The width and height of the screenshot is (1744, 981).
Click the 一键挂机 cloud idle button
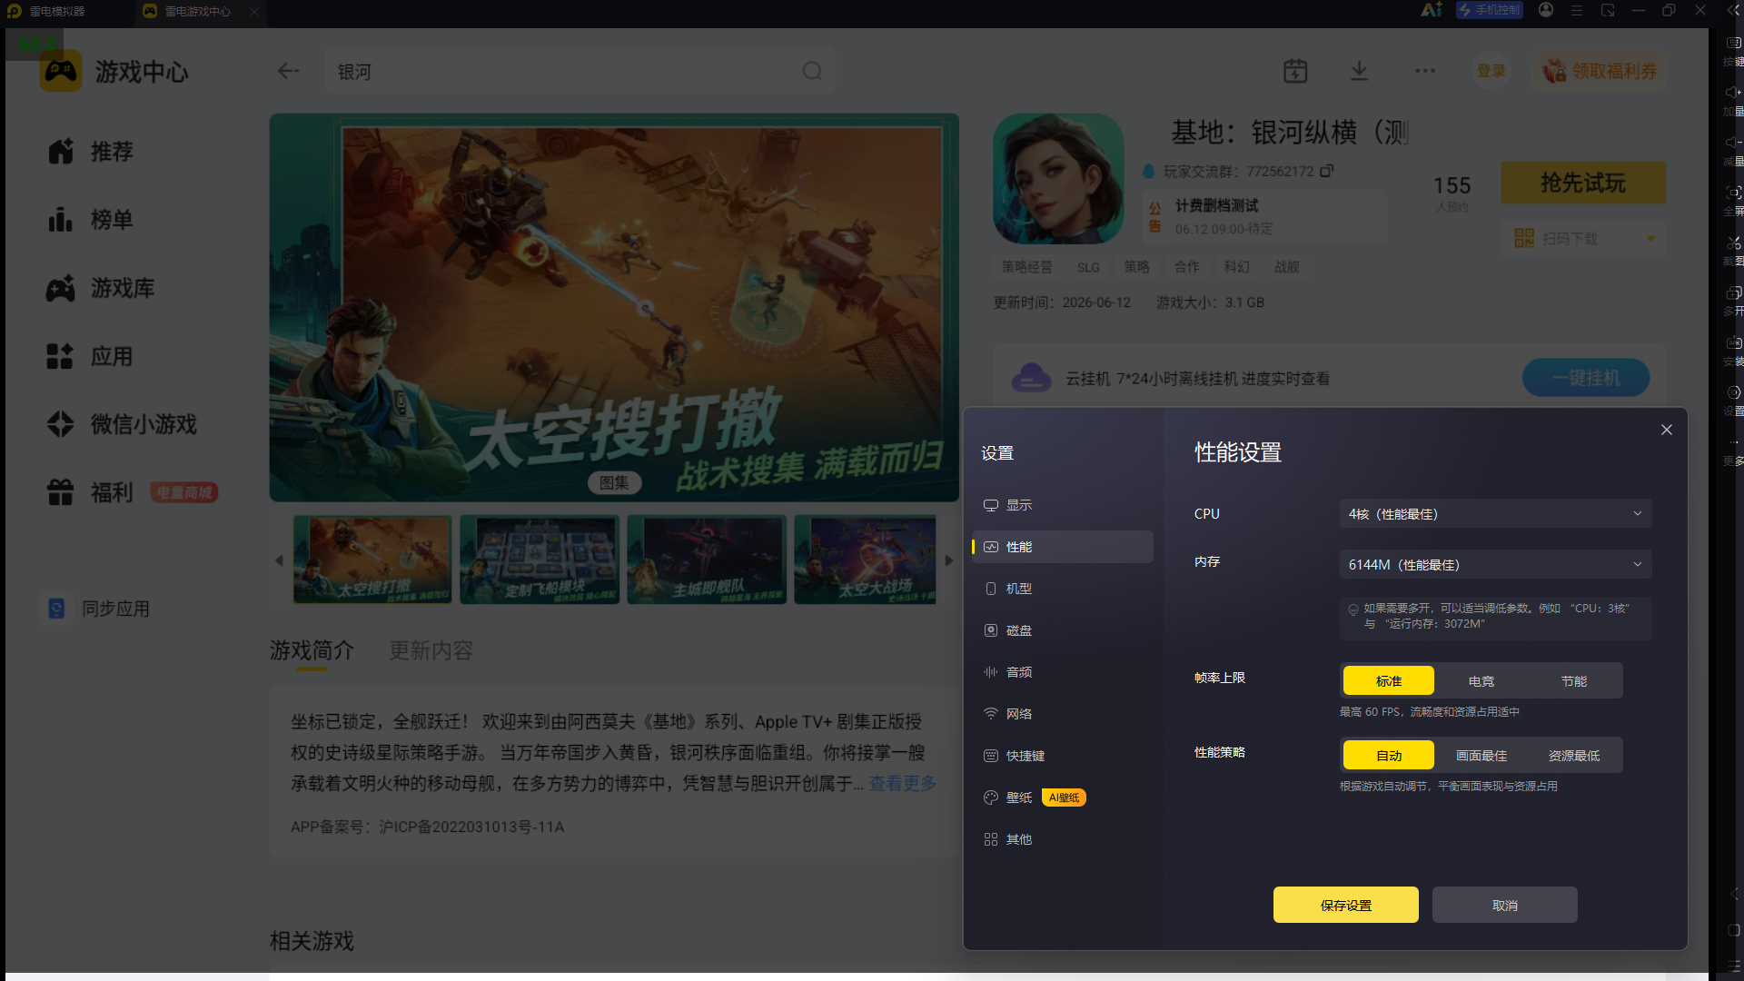pos(1586,378)
